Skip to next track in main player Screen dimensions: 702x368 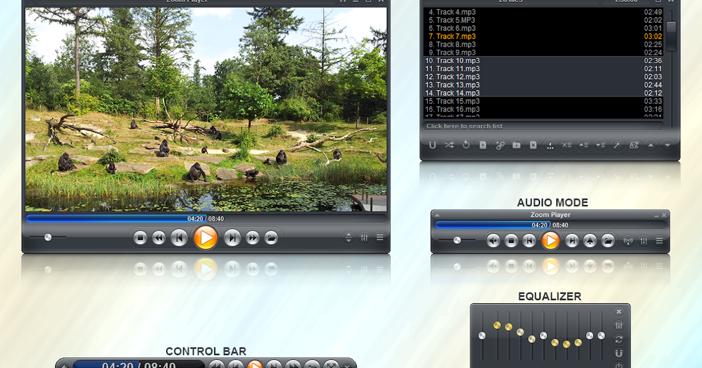click(232, 238)
